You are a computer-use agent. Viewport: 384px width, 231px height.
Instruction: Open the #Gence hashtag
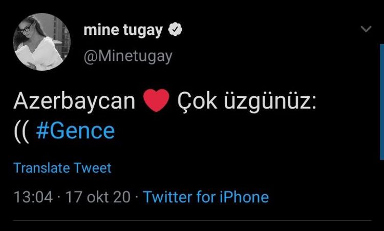[76, 131]
